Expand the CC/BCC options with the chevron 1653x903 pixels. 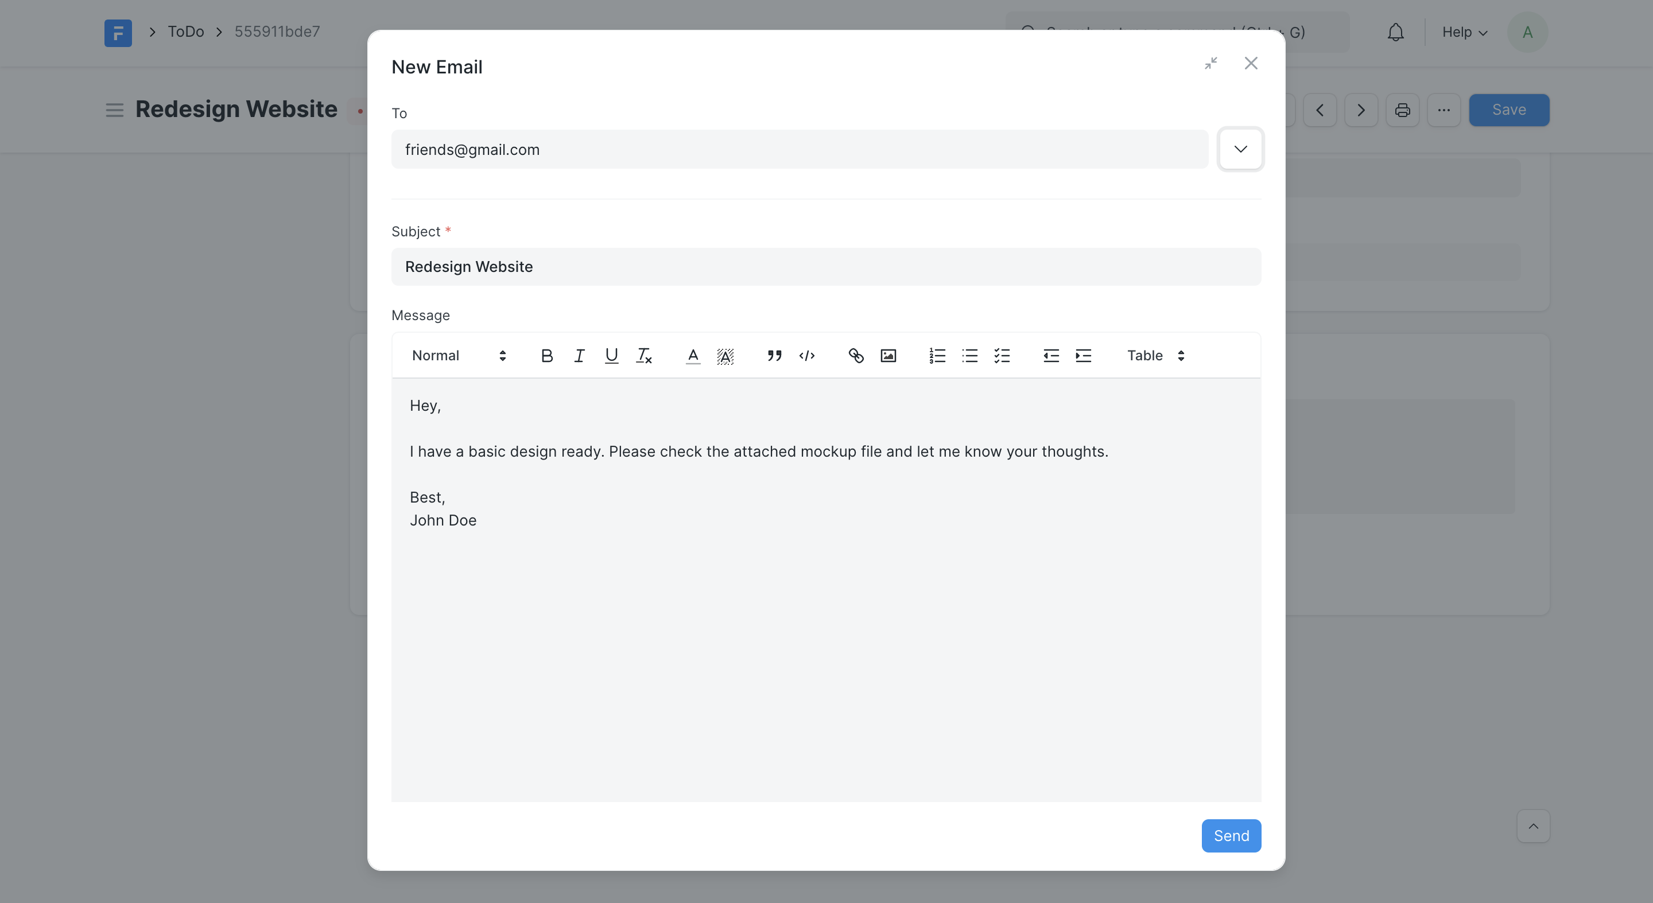1240,149
